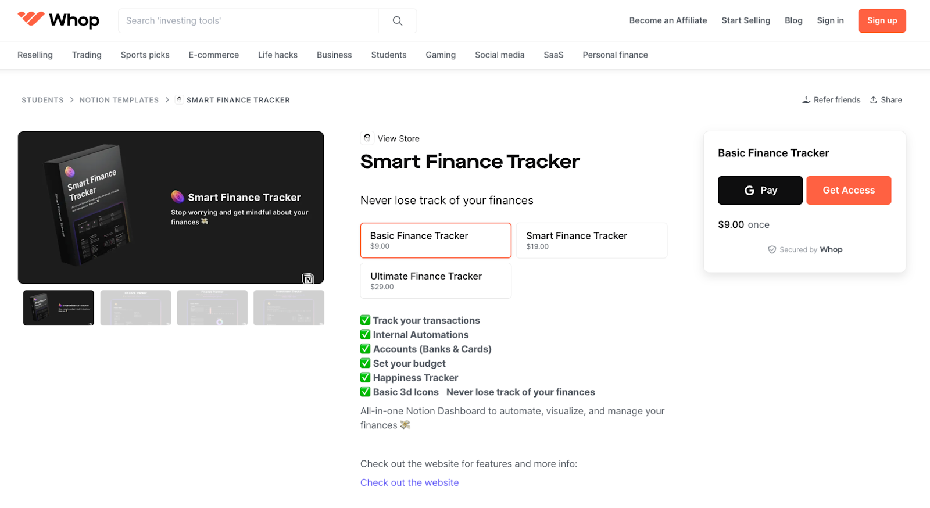Viewport: 930px width, 508px height.
Task: Select the Smart Finance Tracker $19.00 plan
Action: pyautogui.click(x=592, y=240)
